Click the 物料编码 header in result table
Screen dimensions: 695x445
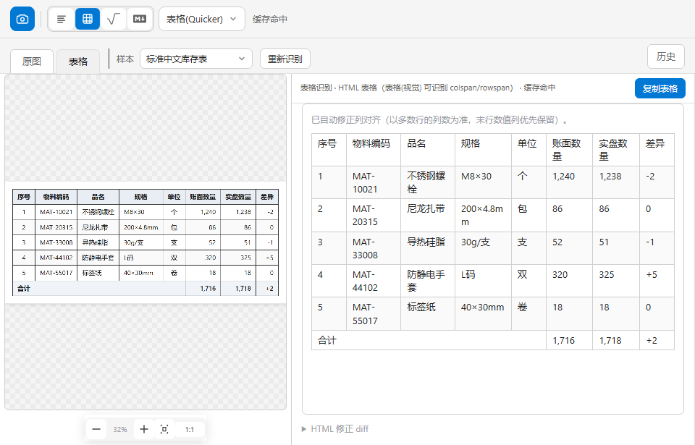pos(374,150)
